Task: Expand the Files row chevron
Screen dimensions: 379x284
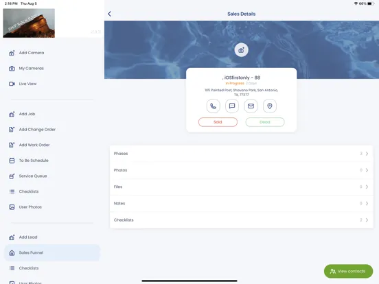Action: tap(367, 187)
